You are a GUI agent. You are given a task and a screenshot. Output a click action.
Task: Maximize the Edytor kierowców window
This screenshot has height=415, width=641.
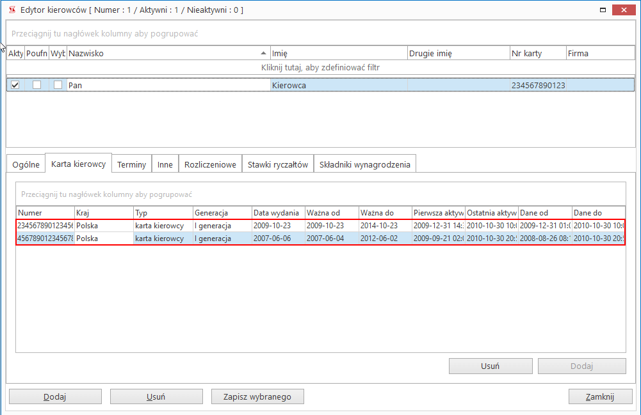(602, 10)
